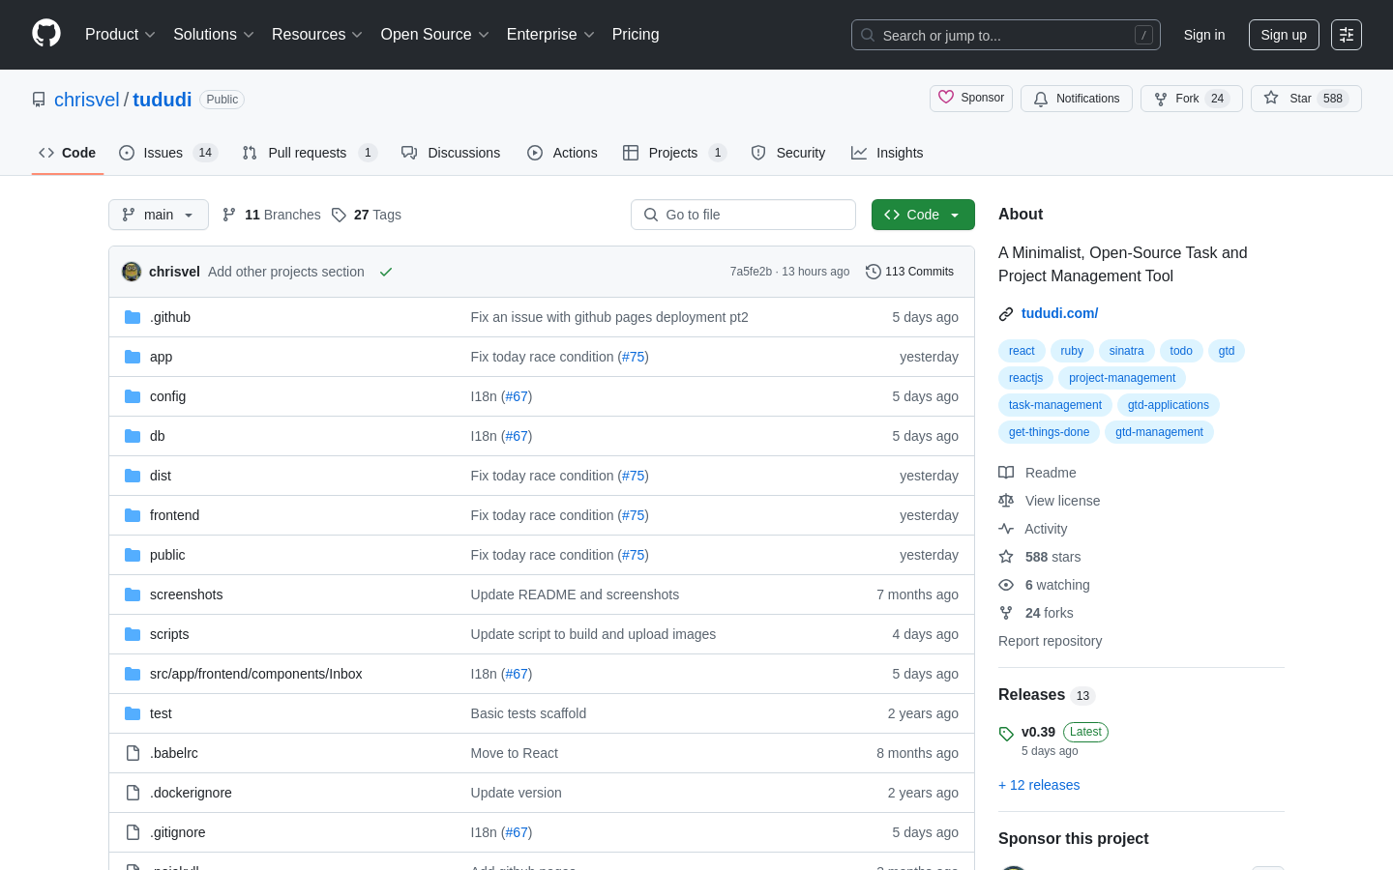
Task: Expand the Open Source menu
Action: click(x=434, y=35)
